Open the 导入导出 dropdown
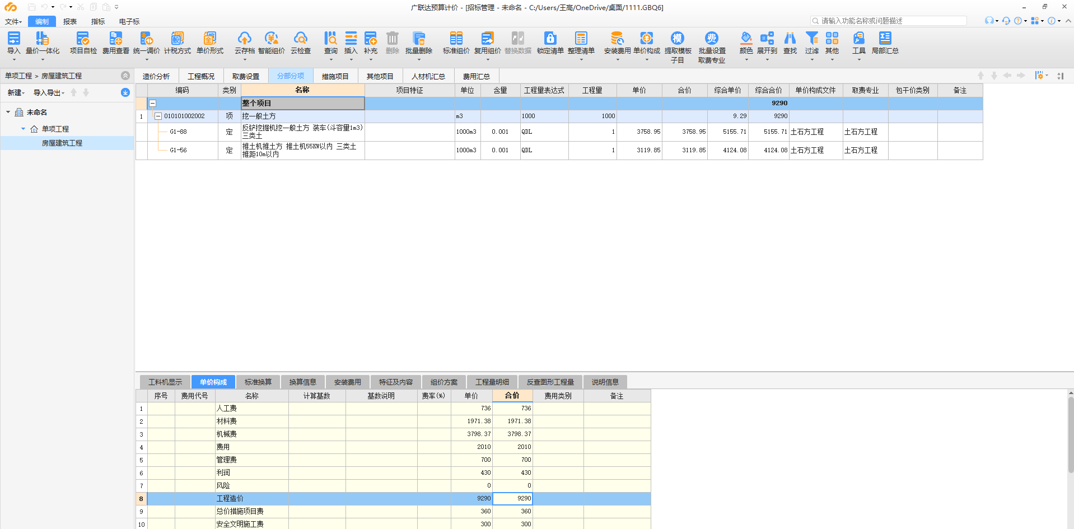 tap(49, 93)
